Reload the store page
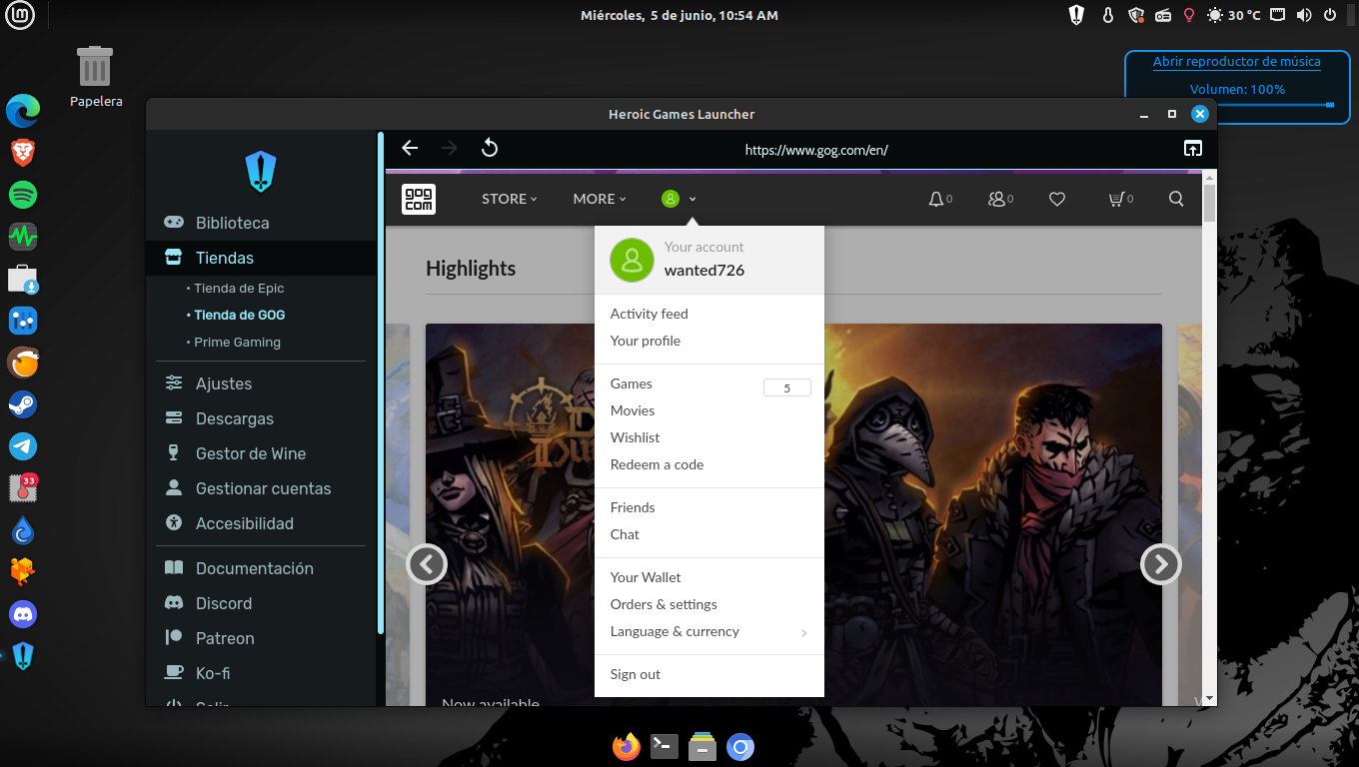Screen dimensions: 1359x767 pos(490,149)
